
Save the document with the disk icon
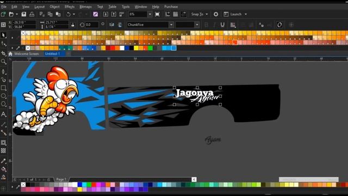[24, 14]
